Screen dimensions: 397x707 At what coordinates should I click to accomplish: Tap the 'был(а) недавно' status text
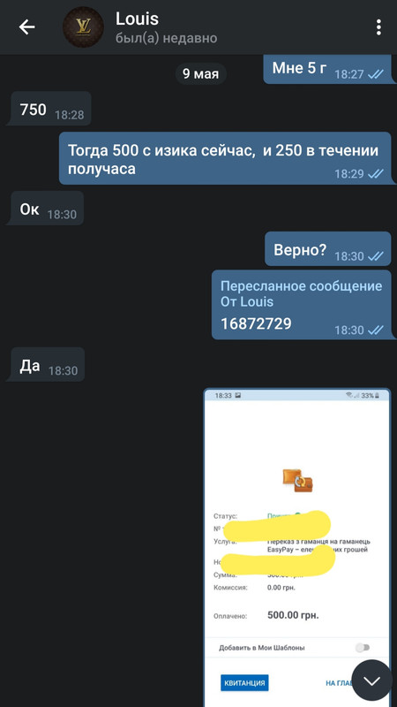point(166,38)
